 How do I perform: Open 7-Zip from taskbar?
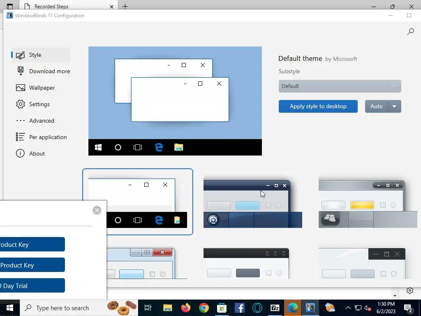coord(275,308)
